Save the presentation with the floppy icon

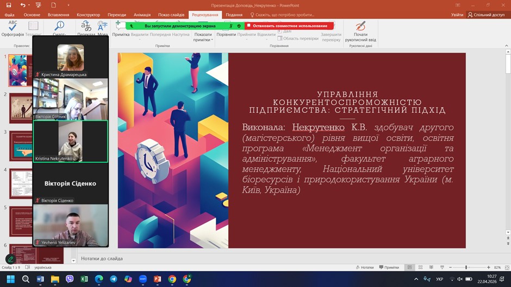pos(9,5)
